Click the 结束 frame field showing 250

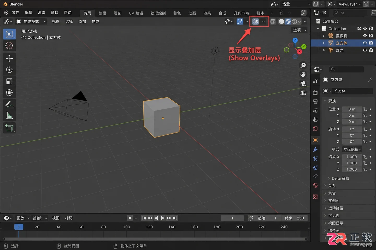point(295,218)
